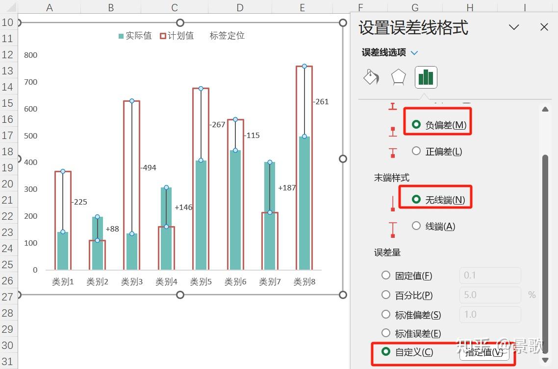Select the Fill & Line paint bucket icon
Screen dimensions: 558x369
(371, 77)
